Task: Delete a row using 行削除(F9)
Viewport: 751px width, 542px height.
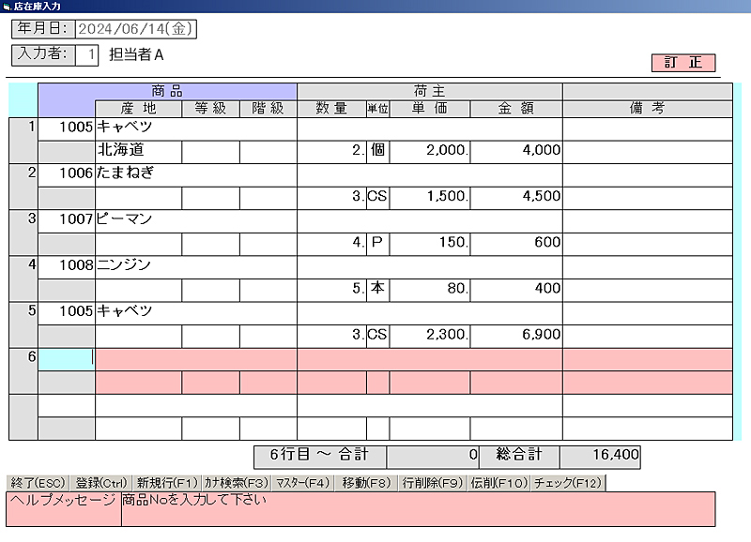Action: tap(432, 483)
